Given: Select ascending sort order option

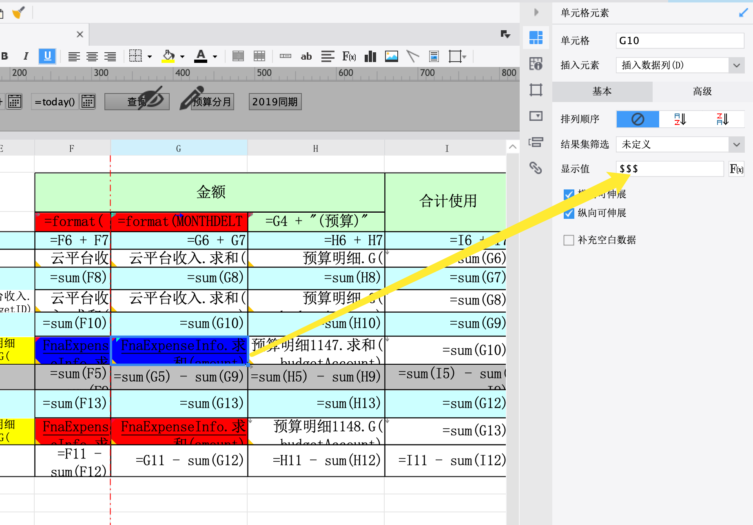Looking at the screenshot, I should pos(680,119).
